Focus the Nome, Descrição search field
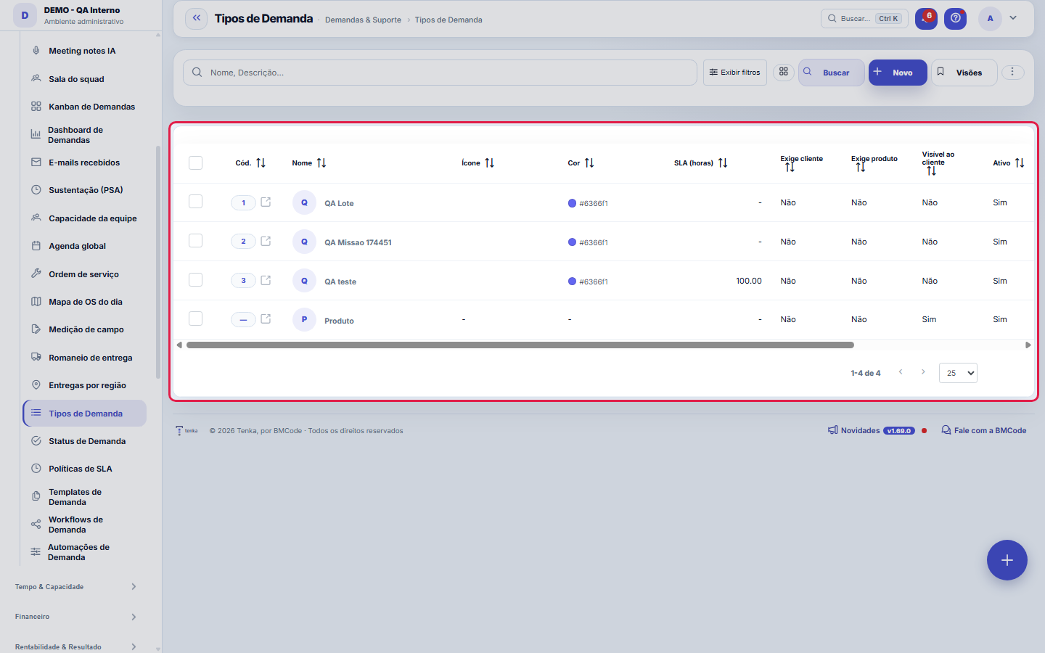 click(x=440, y=73)
